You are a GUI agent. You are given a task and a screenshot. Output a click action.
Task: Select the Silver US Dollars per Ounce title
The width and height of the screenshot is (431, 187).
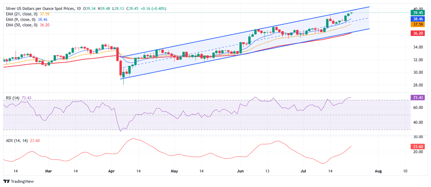(x=40, y=9)
